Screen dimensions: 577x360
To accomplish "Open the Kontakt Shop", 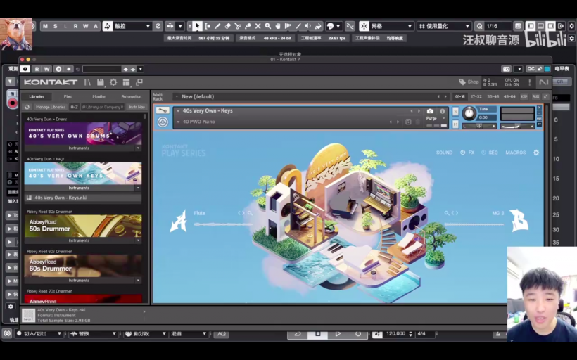I will click(469, 82).
